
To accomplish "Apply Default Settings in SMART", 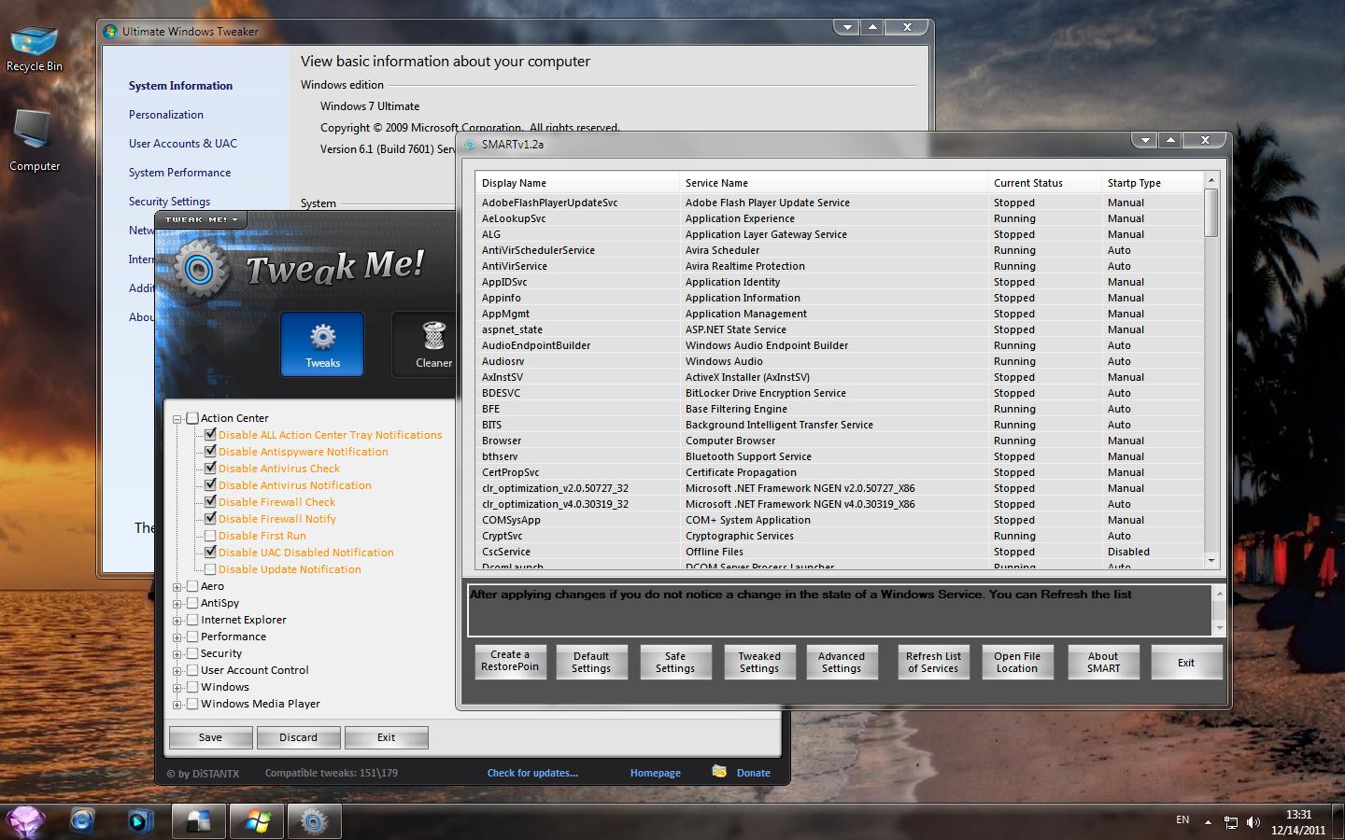I will (x=591, y=662).
